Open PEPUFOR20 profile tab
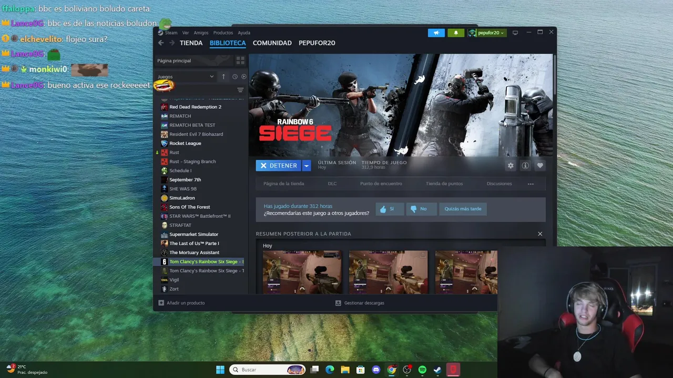Image resolution: width=673 pixels, height=378 pixels. point(317,43)
